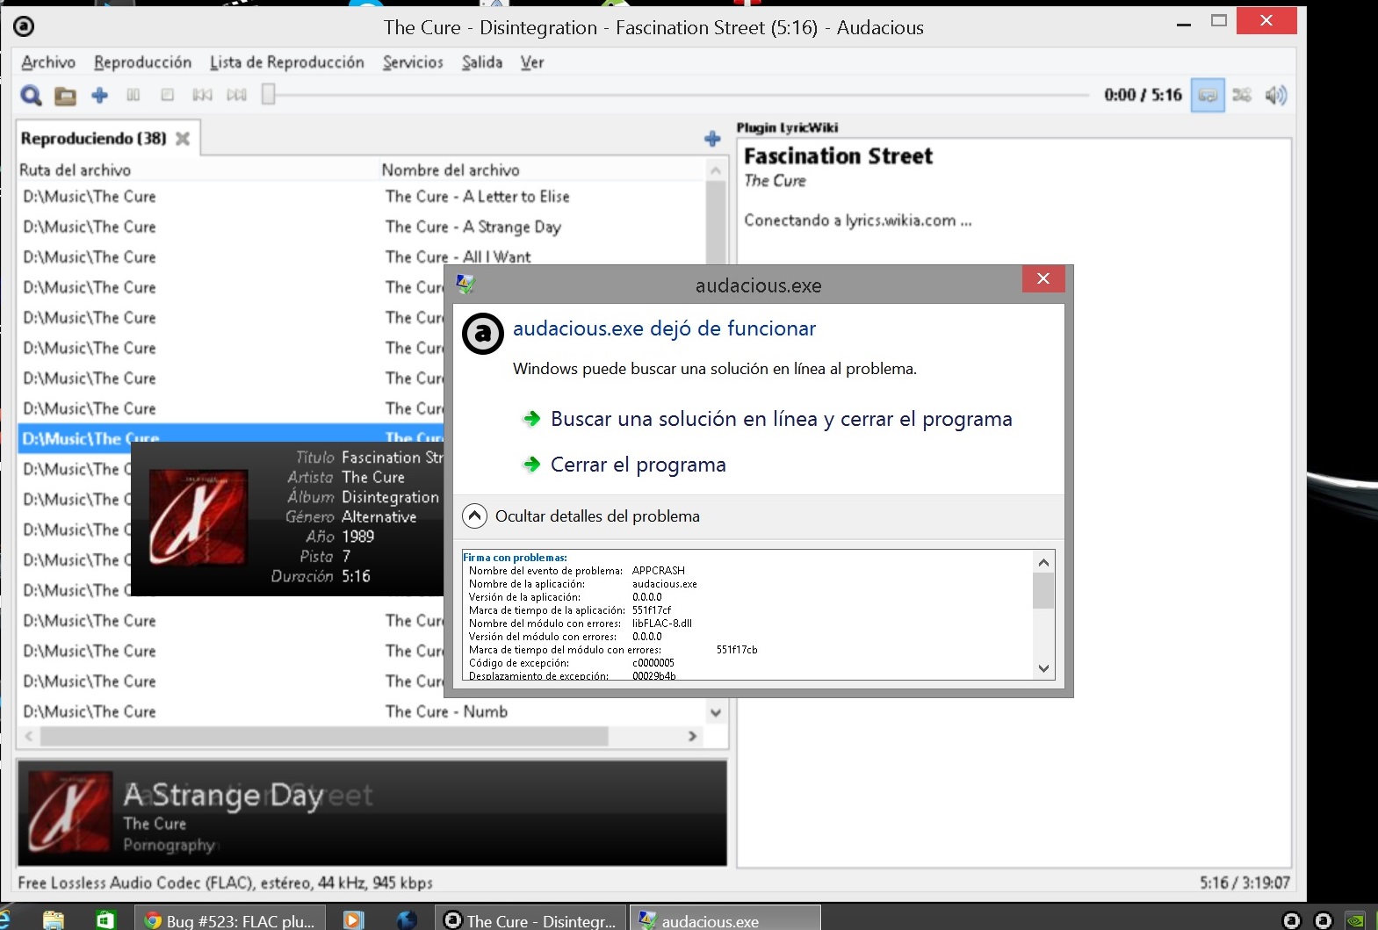Switch to audacious.exe taskbar item
This screenshot has height=930, width=1378.
[x=725, y=920]
